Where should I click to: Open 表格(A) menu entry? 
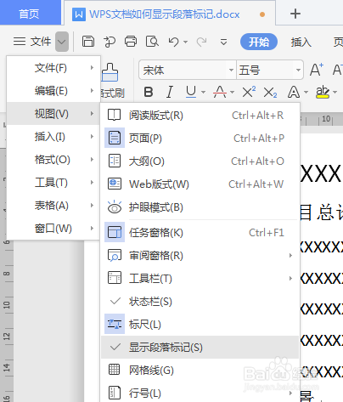pyautogui.click(x=53, y=206)
